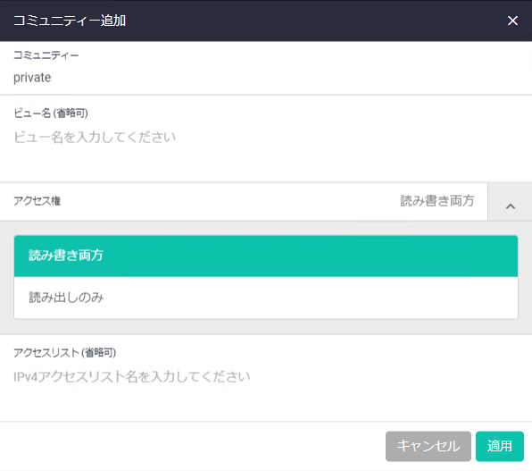Click the アクセスリスト (省略可) label

pos(65,353)
